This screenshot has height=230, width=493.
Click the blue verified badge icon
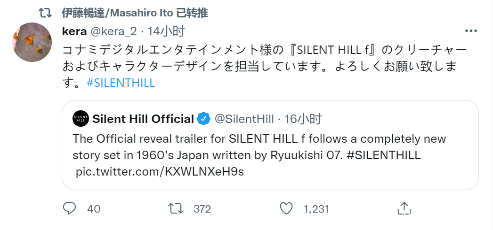pos(203,119)
